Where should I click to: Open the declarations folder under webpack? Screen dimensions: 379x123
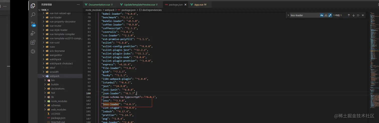[x=60, y=88]
